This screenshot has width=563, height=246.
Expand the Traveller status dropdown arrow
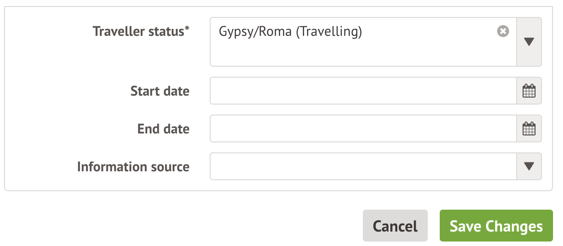pyautogui.click(x=529, y=42)
